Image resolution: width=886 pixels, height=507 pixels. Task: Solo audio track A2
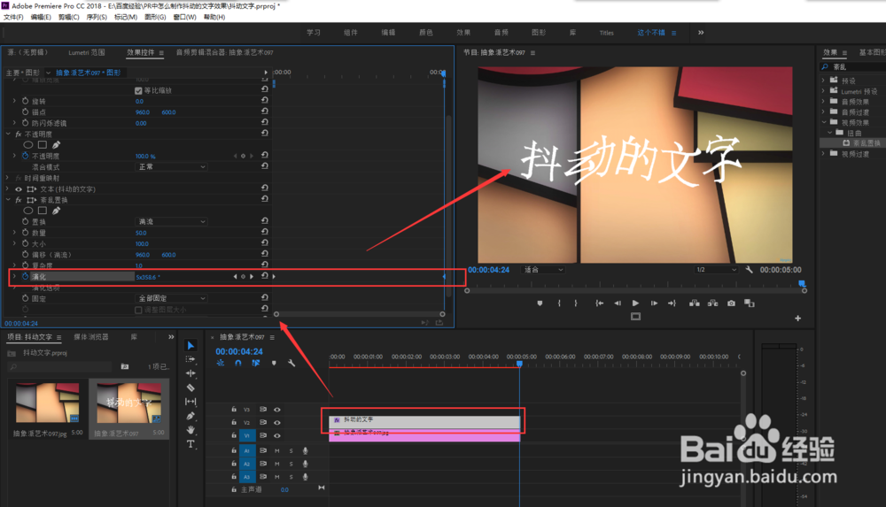(291, 464)
